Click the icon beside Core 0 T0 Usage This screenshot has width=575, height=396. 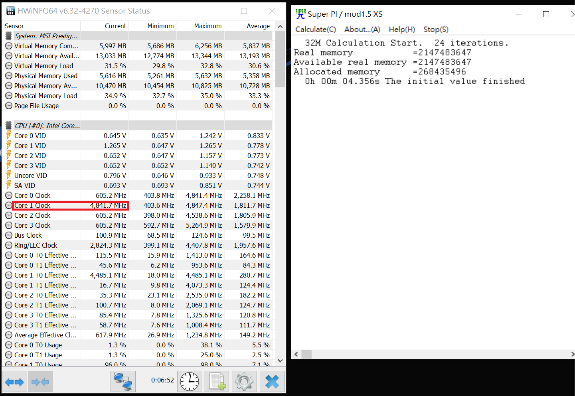pos(9,345)
